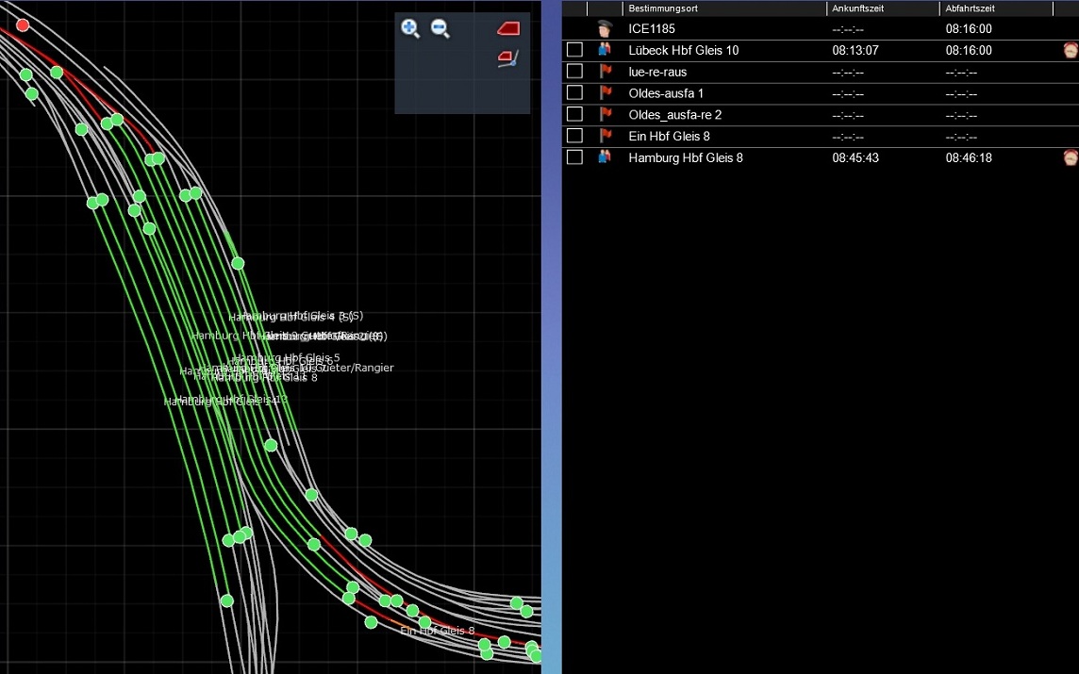The image size is (1079, 674).
Task: Click passenger icon in Lübeck Hbf Gleis 10 row
Action: click(x=605, y=50)
